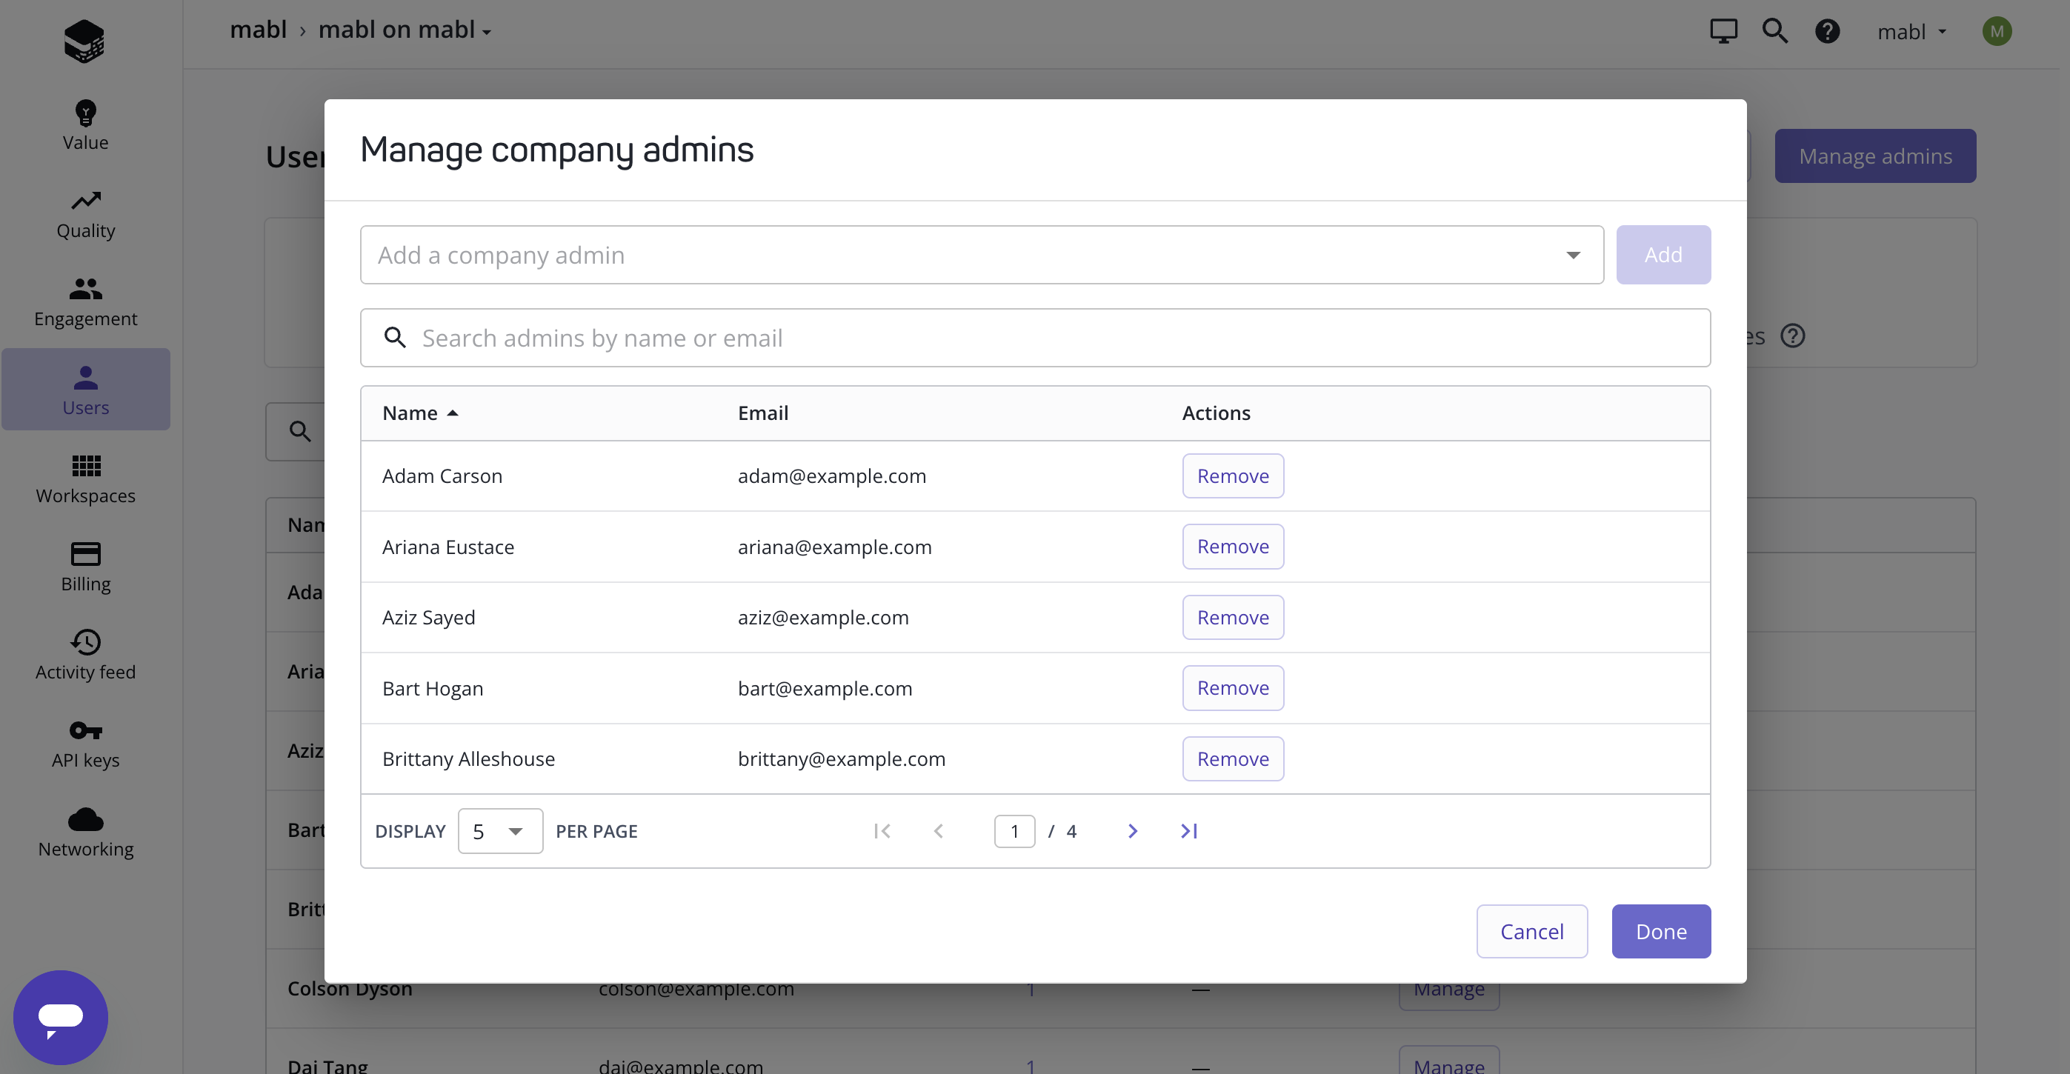The height and width of the screenshot is (1074, 2070).
Task: Expand the mabl on mabl workspace switcher
Action: click(405, 30)
